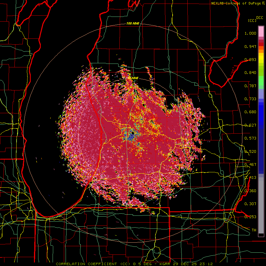Click the 0.307 legend value
266x266 pixels.
[250, 204]
